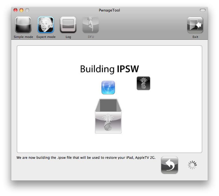
Task: Click the spinning progress indicator
Action: 192,165
